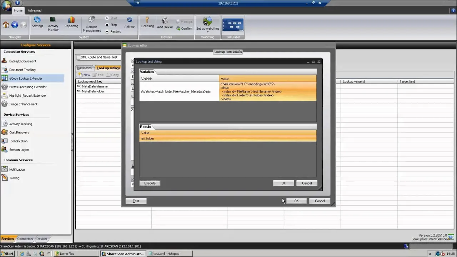The image size is (457, 257).
Task: Select eCopy Lookup Extender service
Action: 32,78
